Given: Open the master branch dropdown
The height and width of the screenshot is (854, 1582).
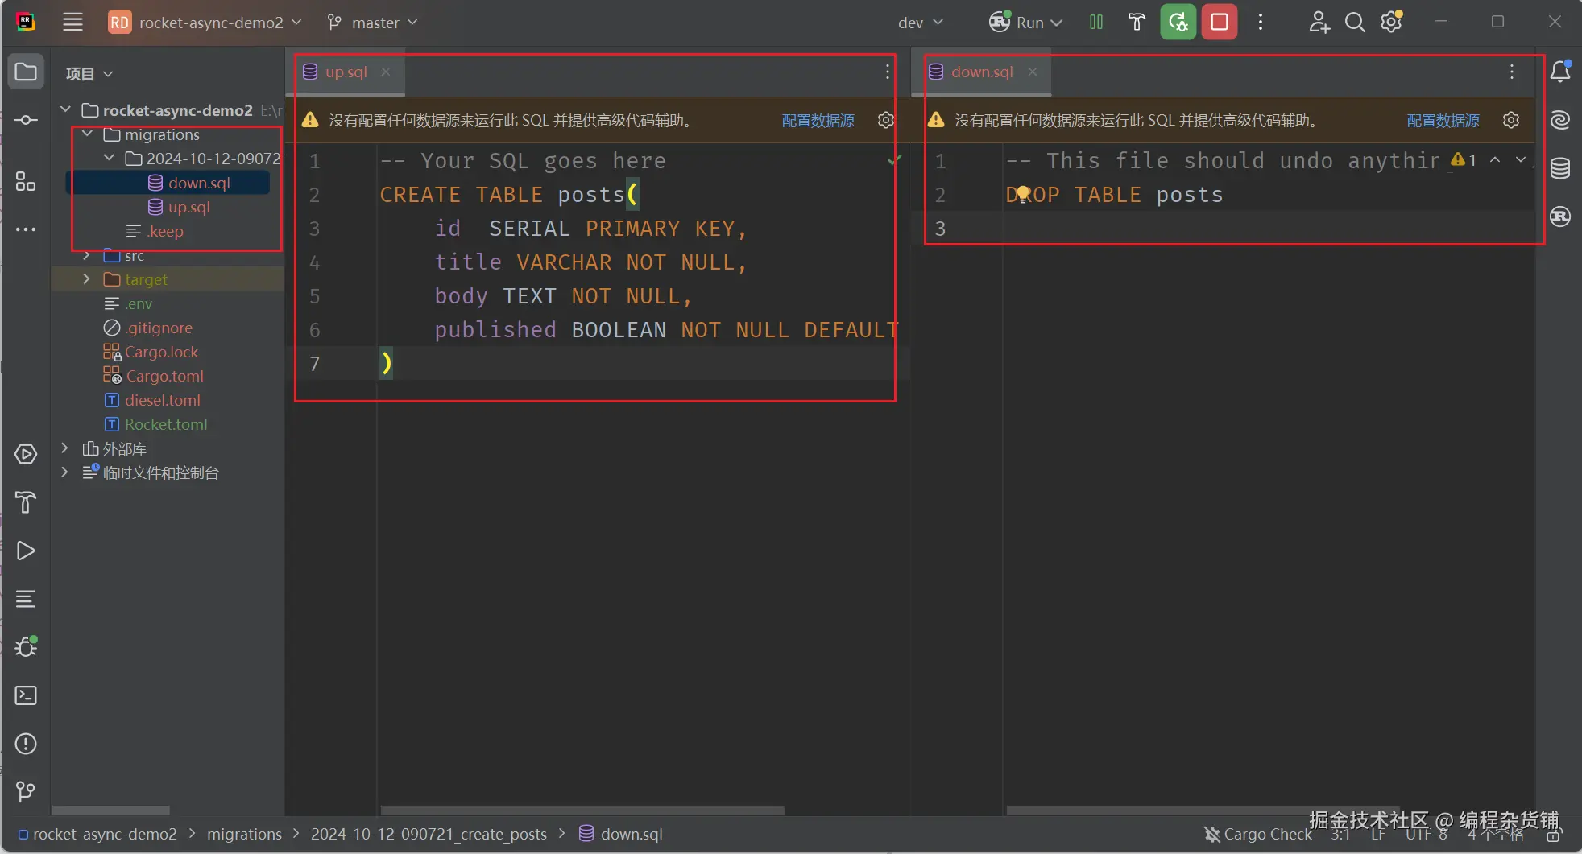Looking at the screenshot, I should coord(373,23).
